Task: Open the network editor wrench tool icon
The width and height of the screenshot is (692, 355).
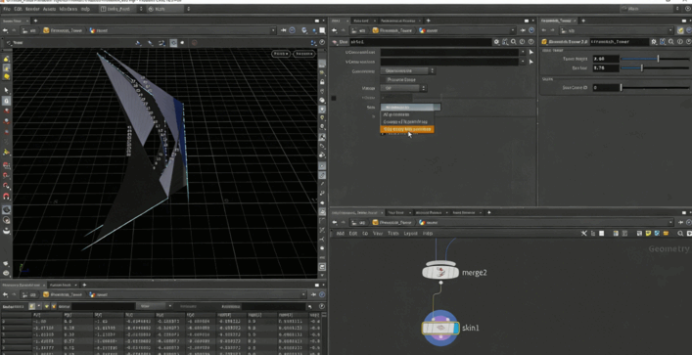Action: [584, 234]
